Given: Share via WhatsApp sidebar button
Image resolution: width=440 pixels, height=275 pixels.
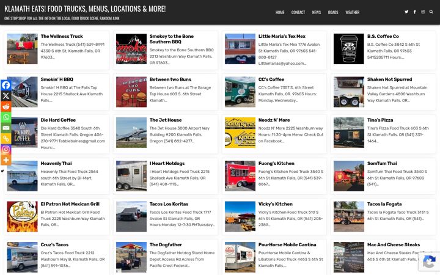Looking at the screenshot, I should 6,117.
